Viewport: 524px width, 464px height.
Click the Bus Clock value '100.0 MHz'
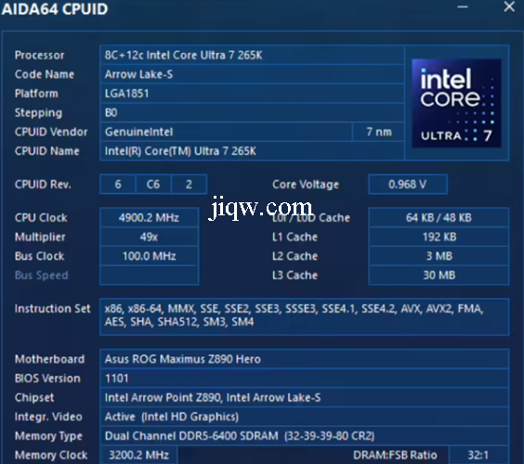pyautogui.click(x=149, y=256)
